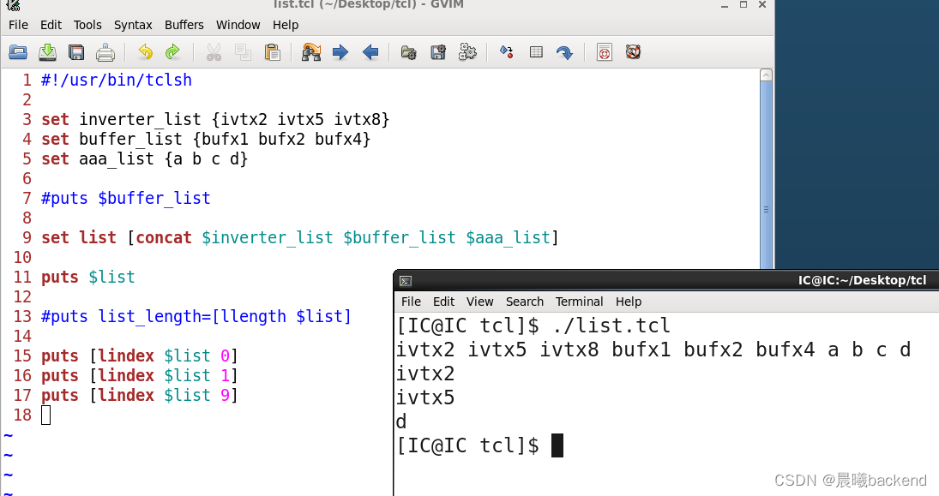Click the terminal window title bar icon
The image size is (939, 496).
[x=406, y=281]
